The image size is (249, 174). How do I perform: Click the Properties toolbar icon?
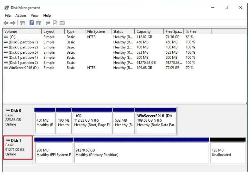[48, 23]
